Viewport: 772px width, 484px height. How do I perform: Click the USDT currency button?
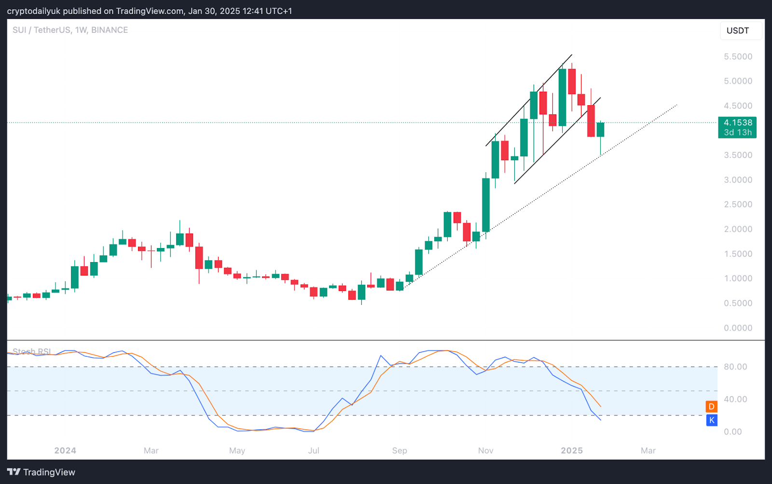tap(741, 30)
